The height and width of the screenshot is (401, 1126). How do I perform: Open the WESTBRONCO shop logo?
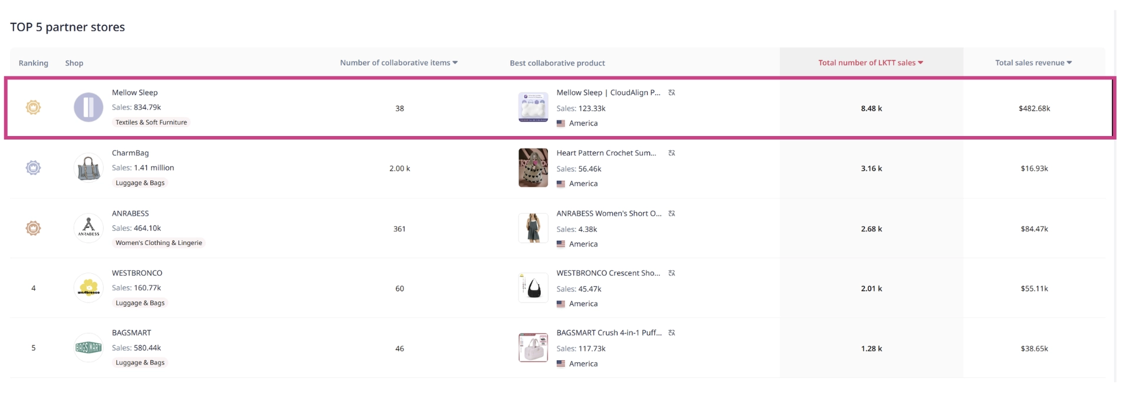point(88,288)
